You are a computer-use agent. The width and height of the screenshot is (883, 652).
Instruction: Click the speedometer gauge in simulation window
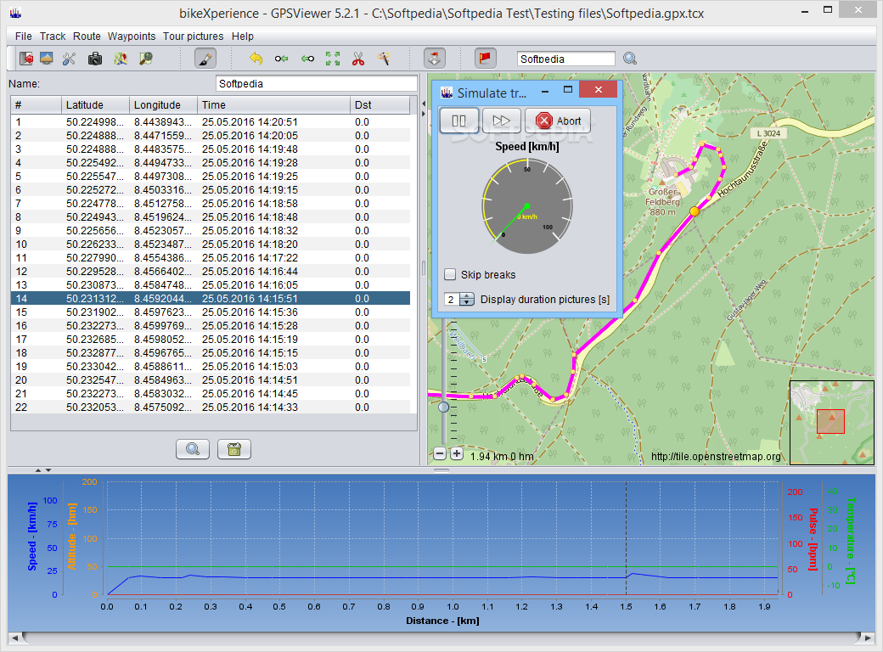point(527,206)
